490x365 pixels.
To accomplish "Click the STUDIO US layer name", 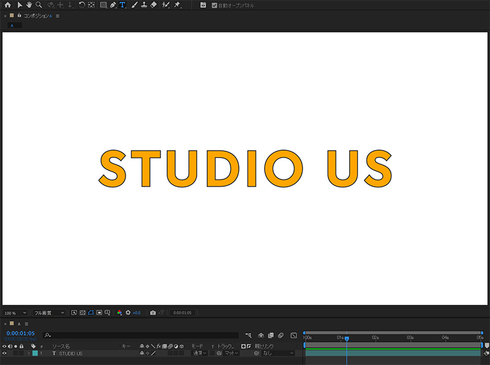I will pyautogui.click(x=70, y=353).
